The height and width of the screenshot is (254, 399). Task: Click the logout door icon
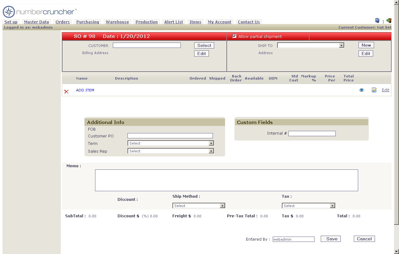click(389, 21)
